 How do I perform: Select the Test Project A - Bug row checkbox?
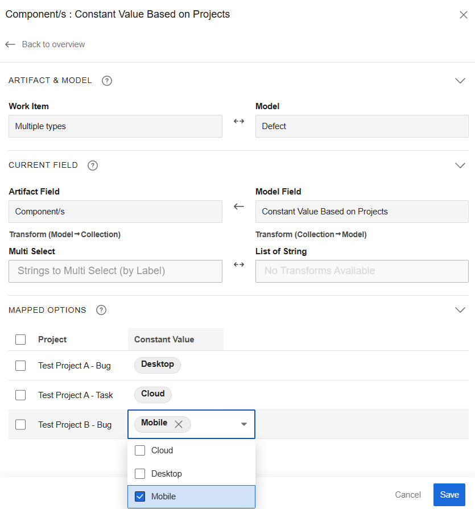tap(20, 366)
